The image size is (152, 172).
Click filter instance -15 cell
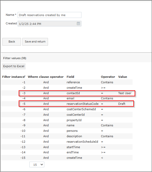tap(23, 158)
